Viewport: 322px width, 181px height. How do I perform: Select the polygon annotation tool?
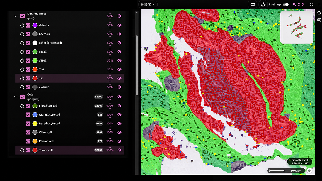(x=319, y=13)
